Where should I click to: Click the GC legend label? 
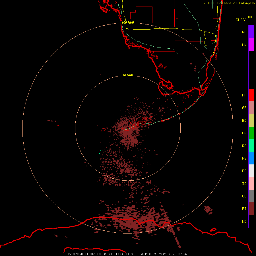[x=244, y=196]
